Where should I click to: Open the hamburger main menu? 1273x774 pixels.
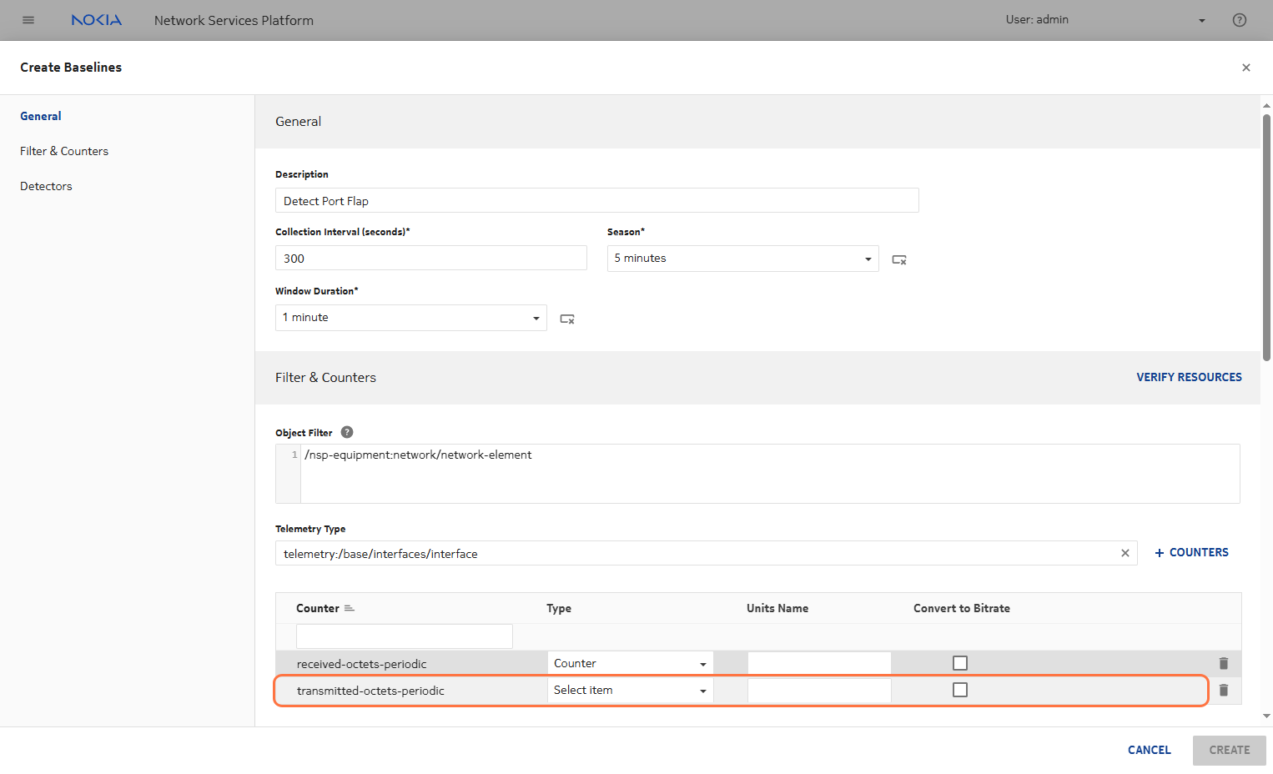28,20
